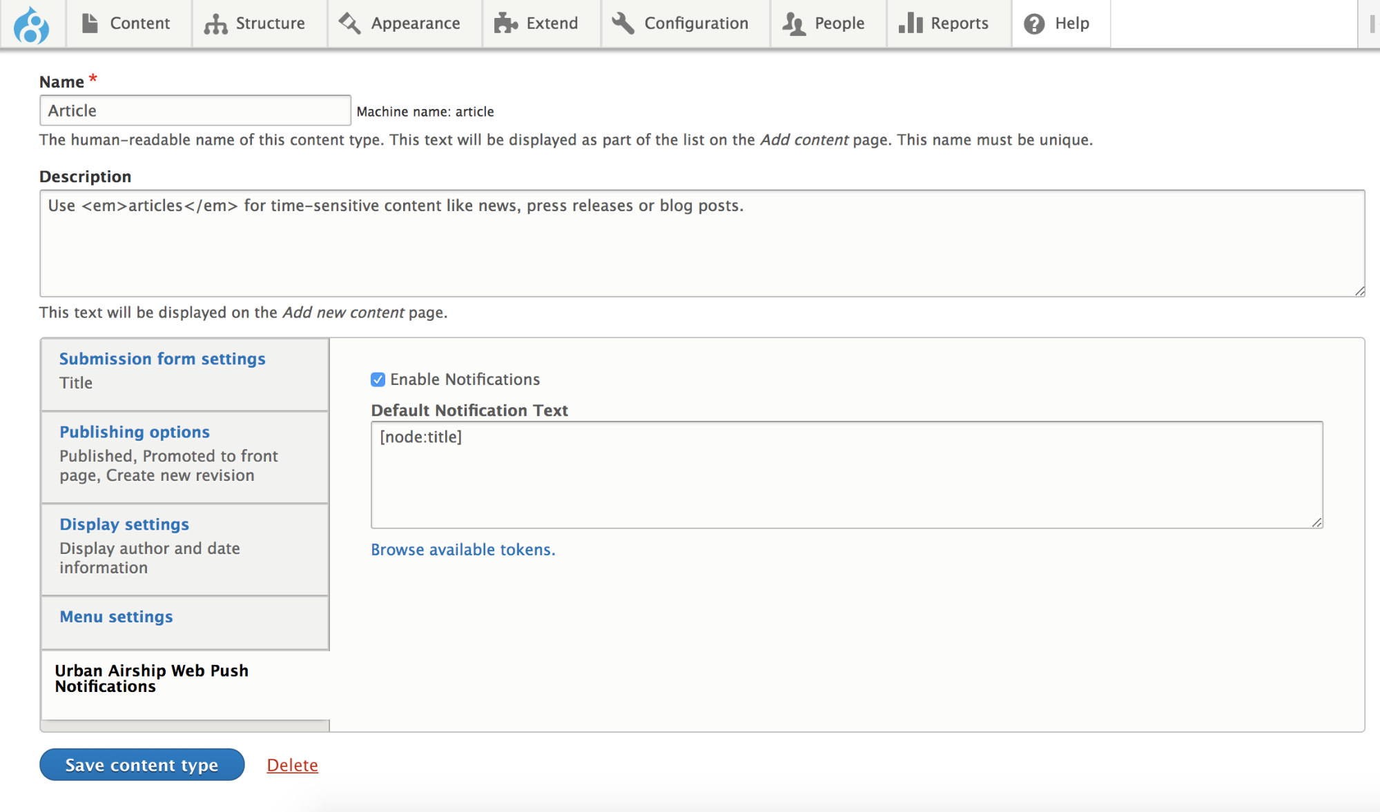Click the Reports bar chart icon
This screenshot has width=1380, height=812.
click(x=910, y=21)
